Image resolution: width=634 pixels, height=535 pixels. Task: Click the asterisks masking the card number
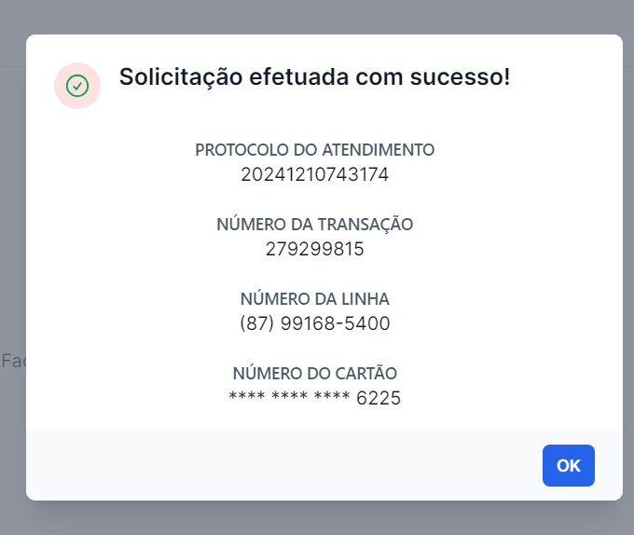(x=289, y=396)
